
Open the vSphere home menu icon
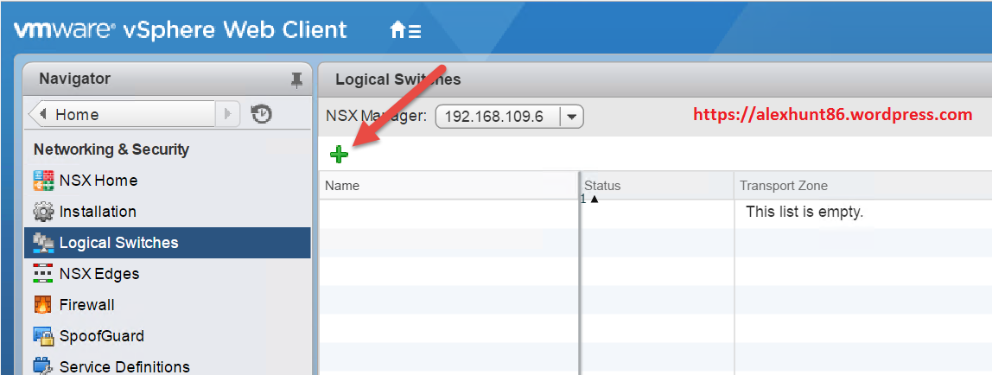405,29
